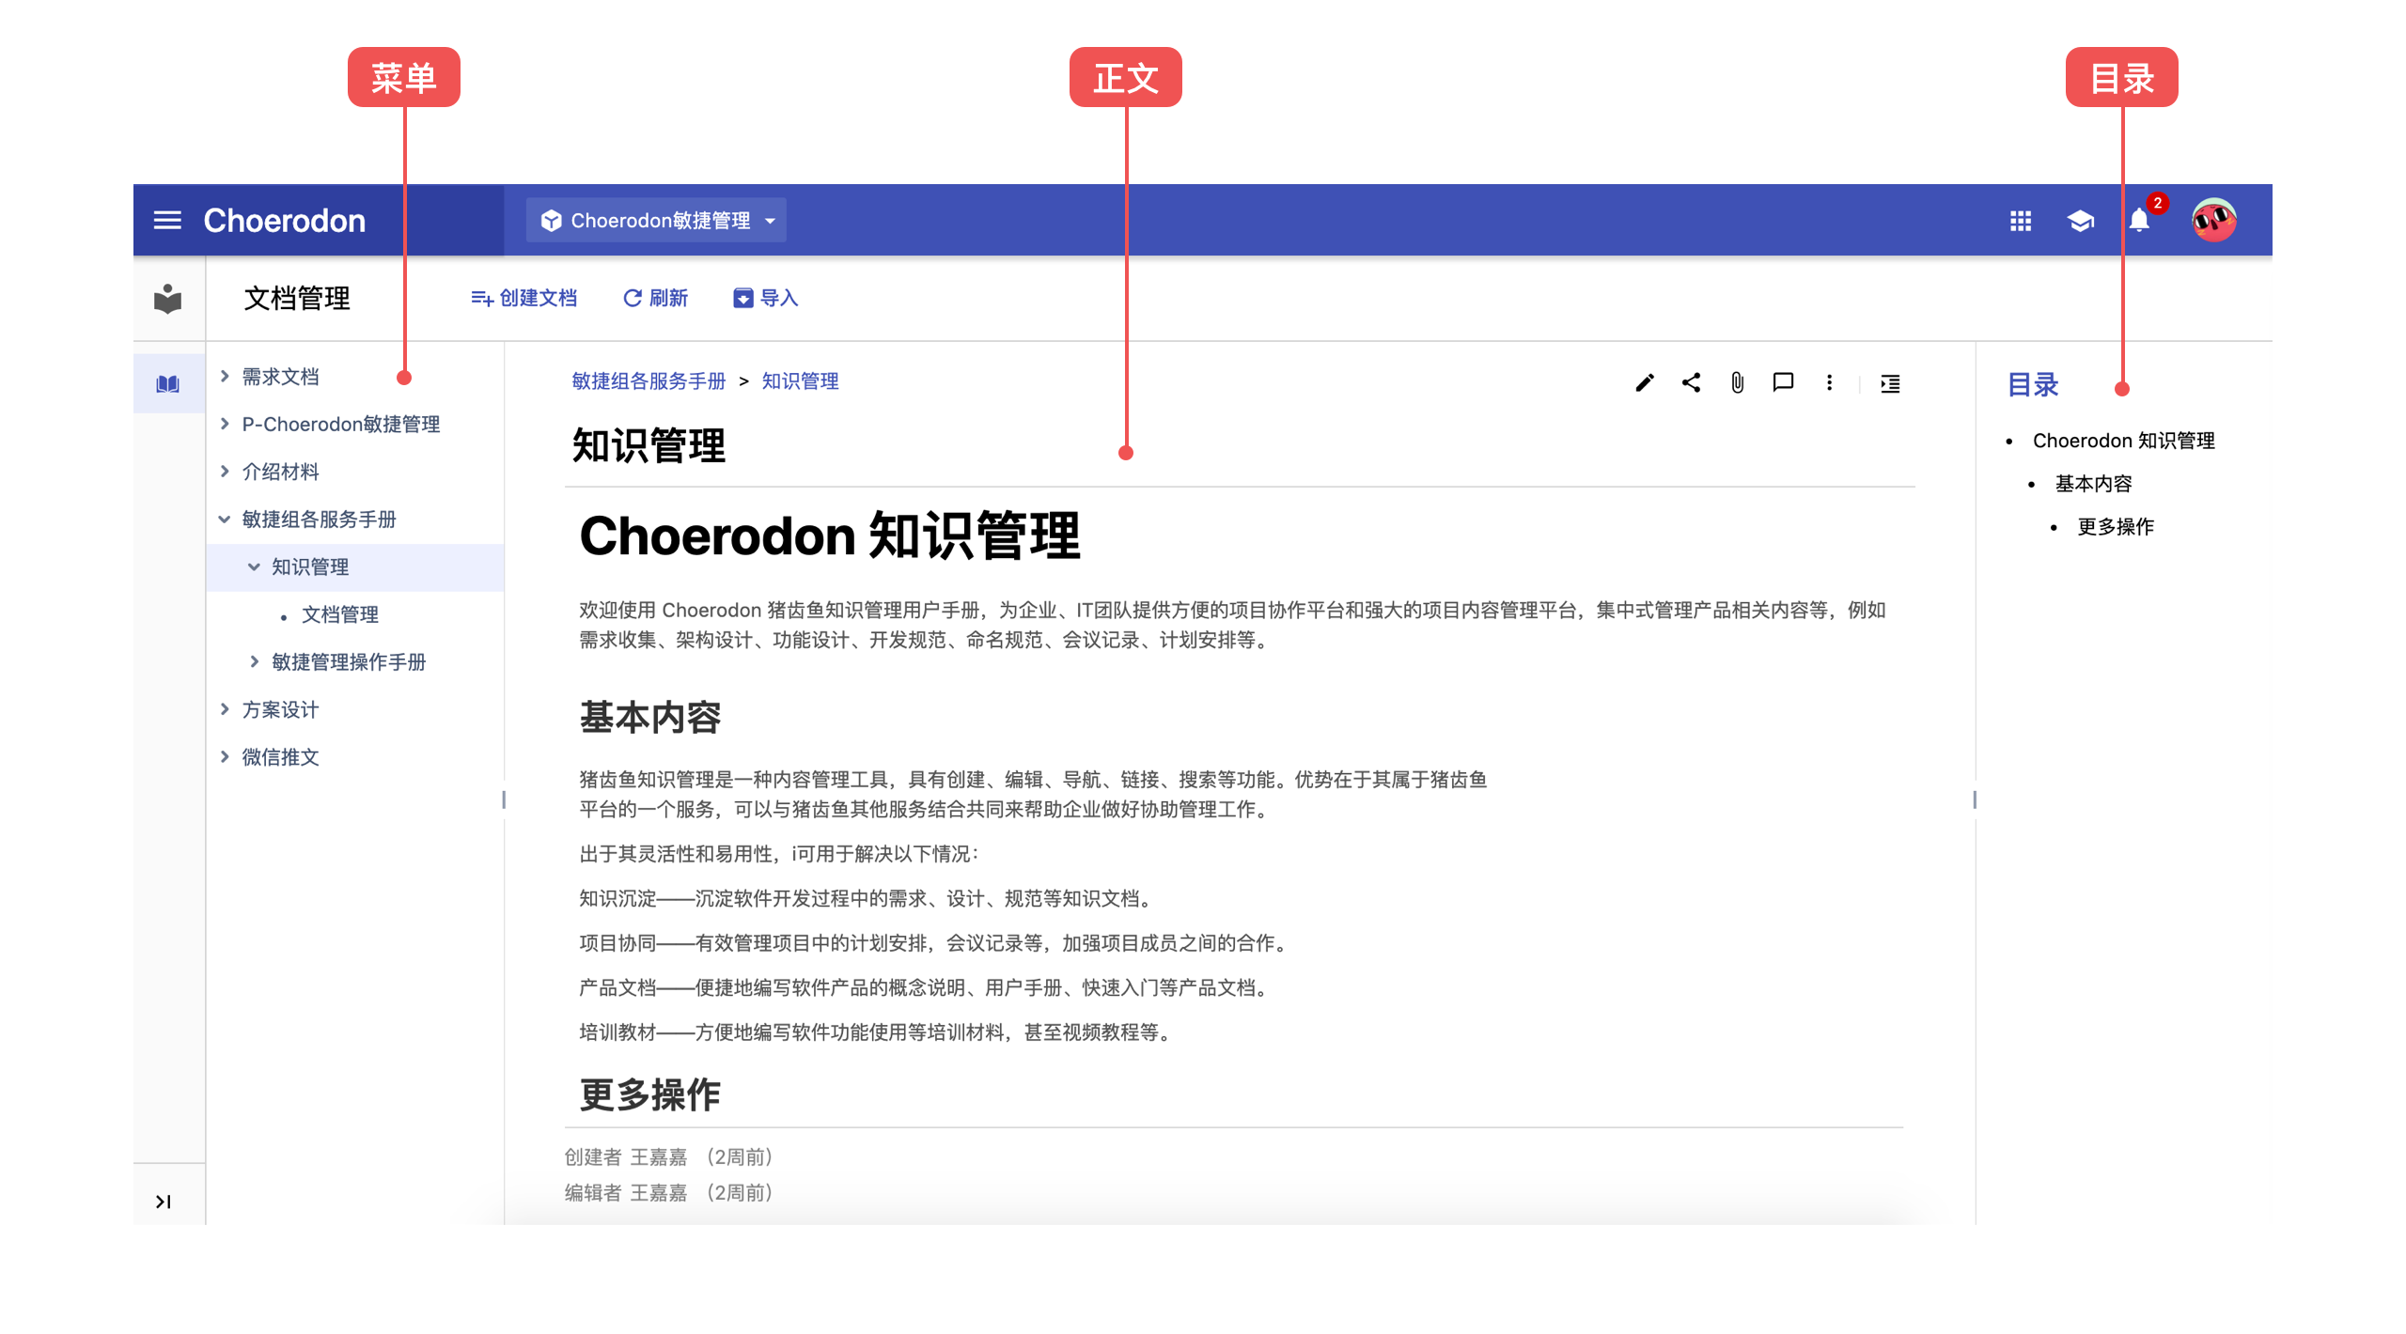Select 敏捷组各服务手册 in the tree
2406x1334 pixels.
point(319,520)
